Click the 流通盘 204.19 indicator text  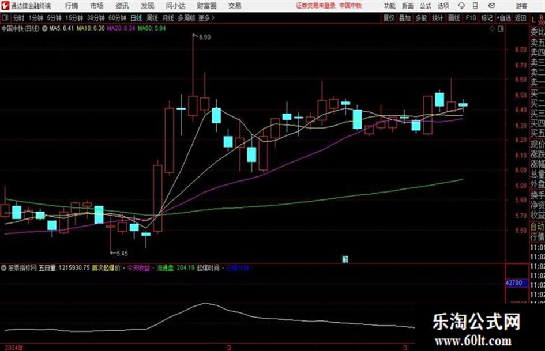tap(175, 268)
